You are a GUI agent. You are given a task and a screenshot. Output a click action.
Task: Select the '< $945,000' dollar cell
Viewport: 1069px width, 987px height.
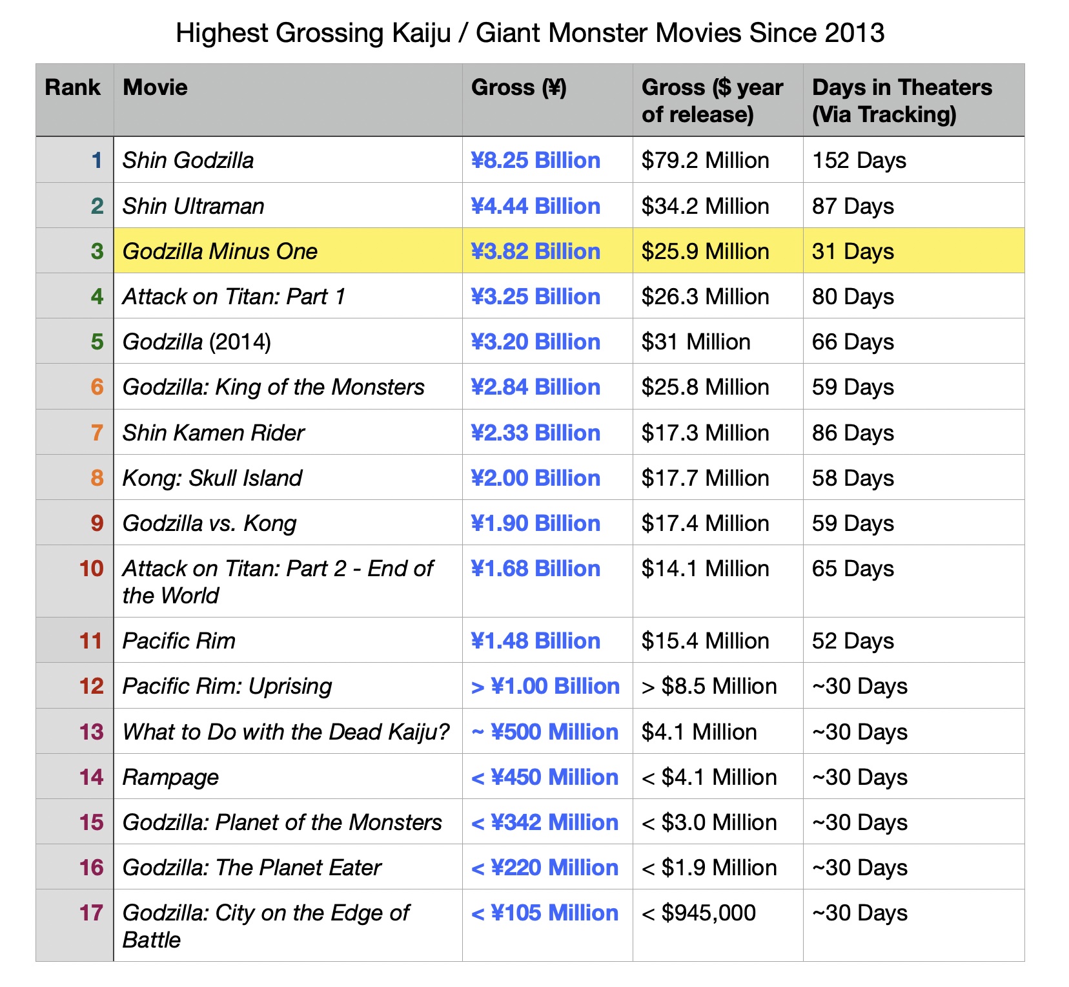click(x=718, y=926)
